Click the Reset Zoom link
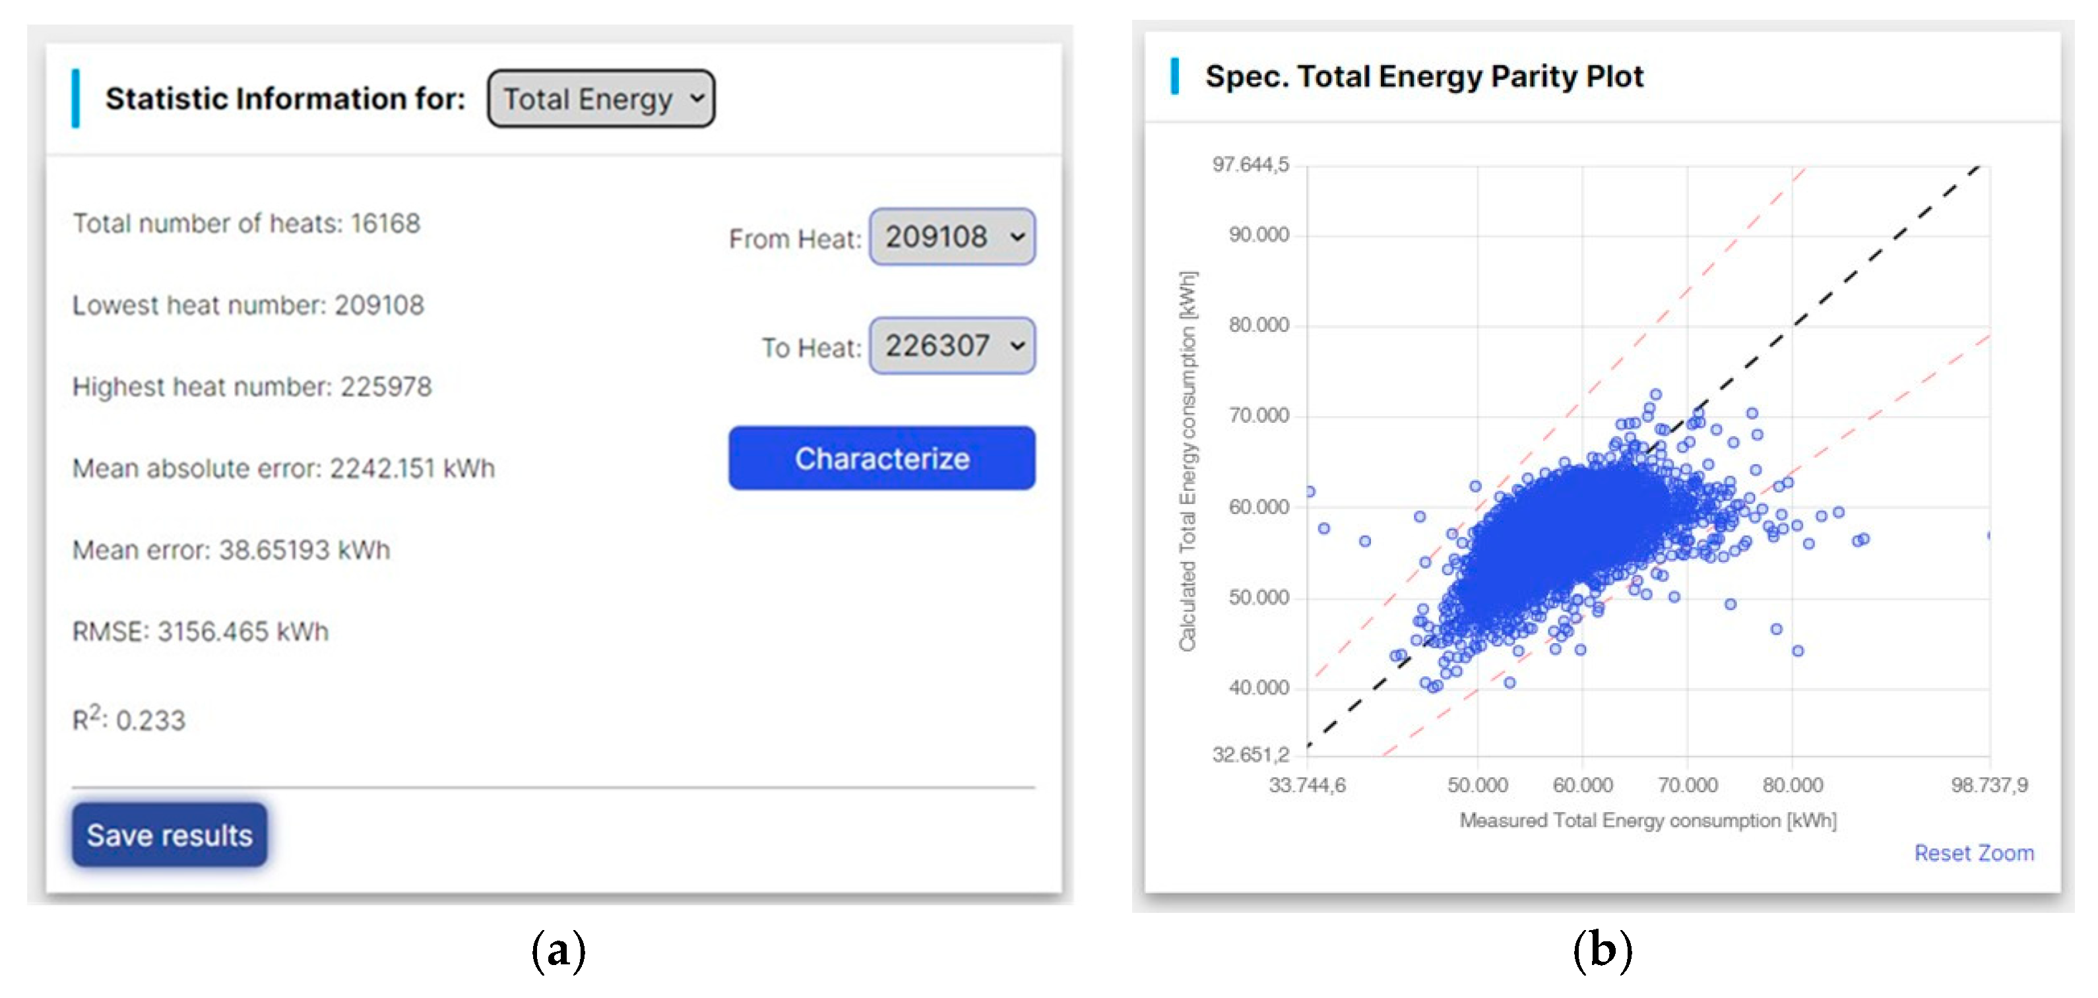 pos(1973,853)
